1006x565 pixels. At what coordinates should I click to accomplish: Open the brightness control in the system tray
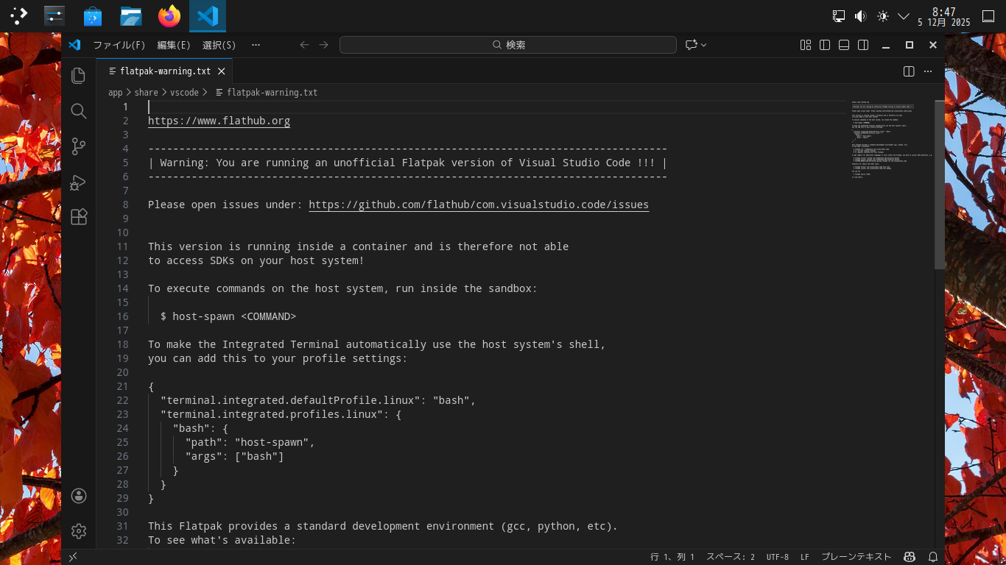(882, 15)
